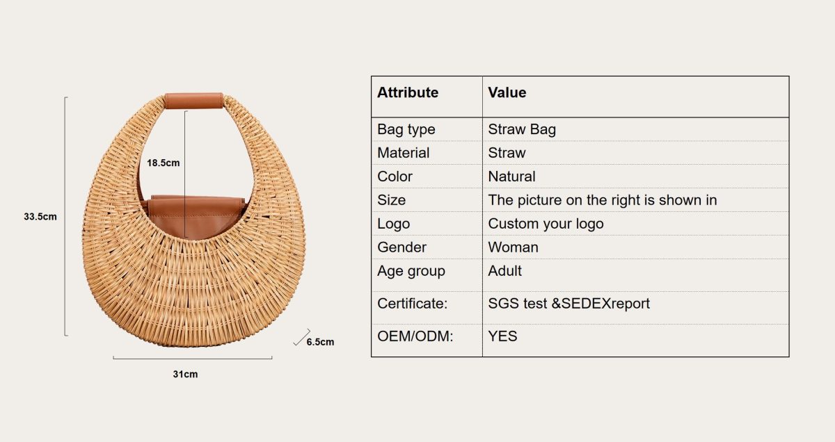Click the Straw Bag value cell
Viewport: 835px width, 442px height.
click(x=522, y=129)
